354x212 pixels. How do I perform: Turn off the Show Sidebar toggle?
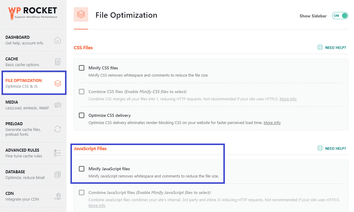point(340,16)
